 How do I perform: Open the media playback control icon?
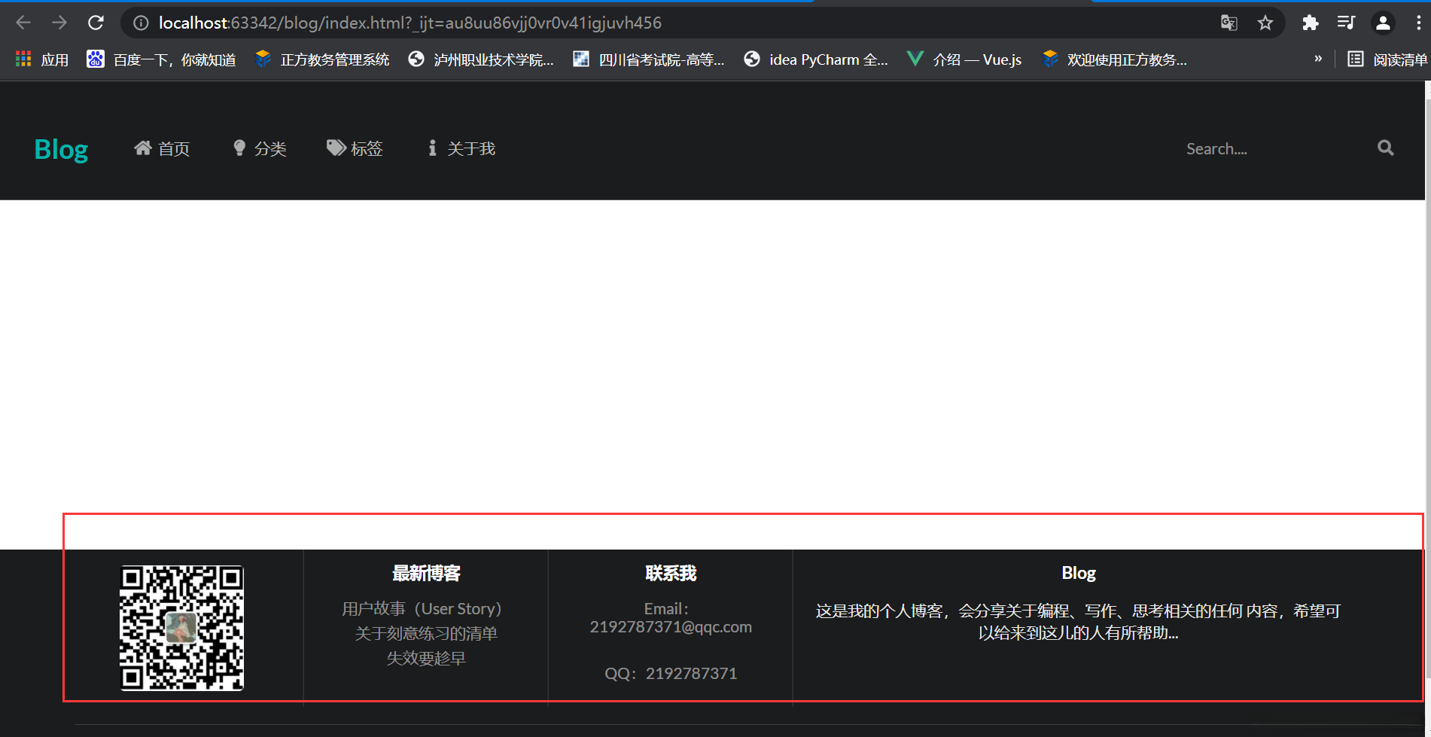(1346, 23)
